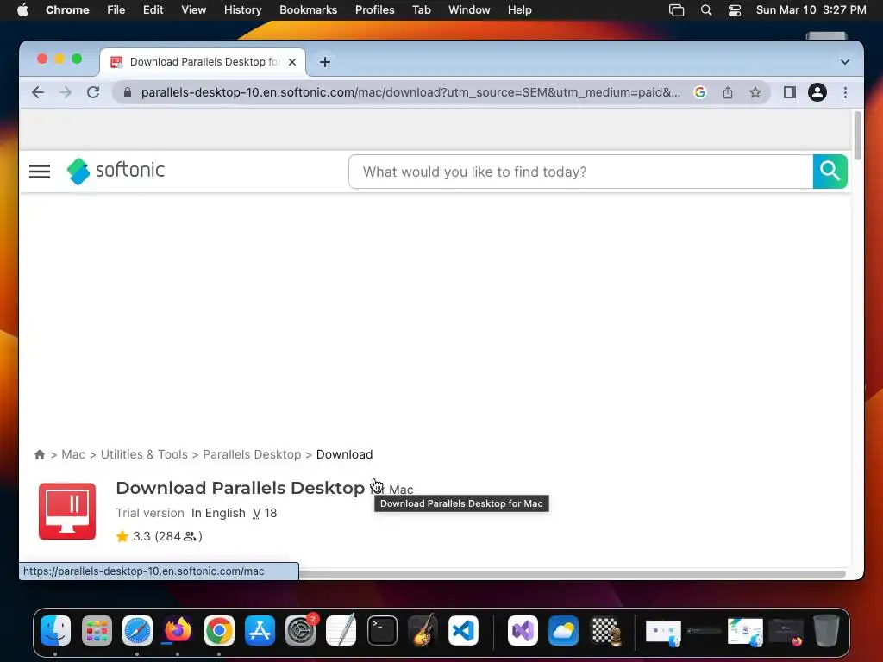
Task: Close the Download Parallels Desktop tab
Action: 292,62
